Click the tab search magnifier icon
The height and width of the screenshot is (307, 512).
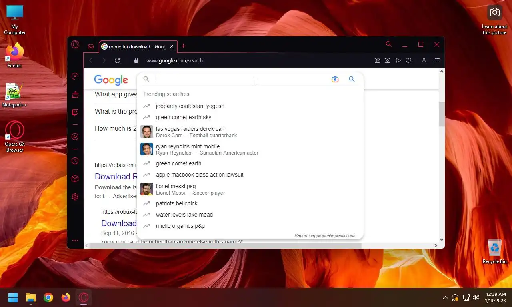point(388,44)
